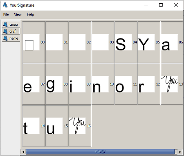
Task: Click the font icon beside cmap
Action: (x=5, y=25)
